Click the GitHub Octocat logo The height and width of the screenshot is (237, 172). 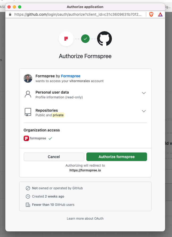click(x=104, y=39)
